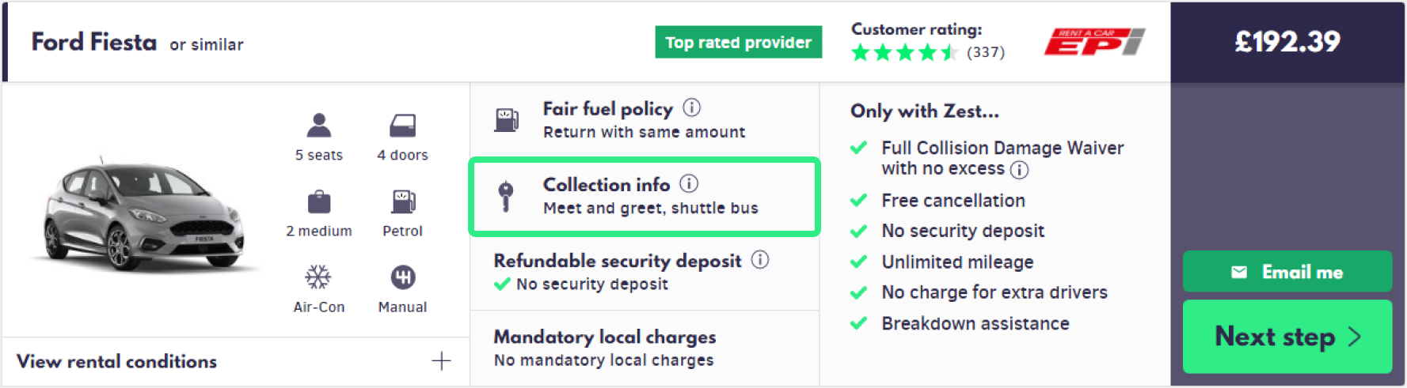Click the collection key icon
1407x388 pixels.
tap(505, 195)
